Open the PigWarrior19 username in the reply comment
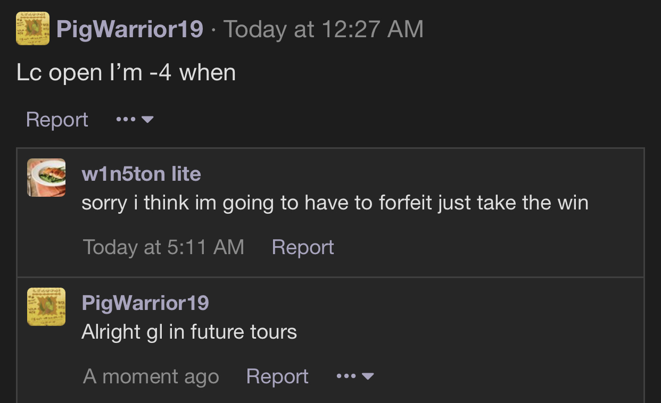 pos(145,303)
